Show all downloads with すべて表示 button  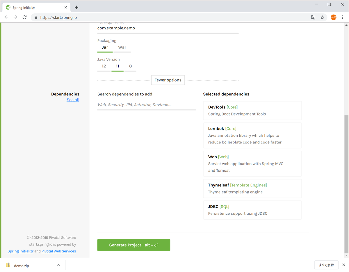pyautogui.click(x=326, y=265)
